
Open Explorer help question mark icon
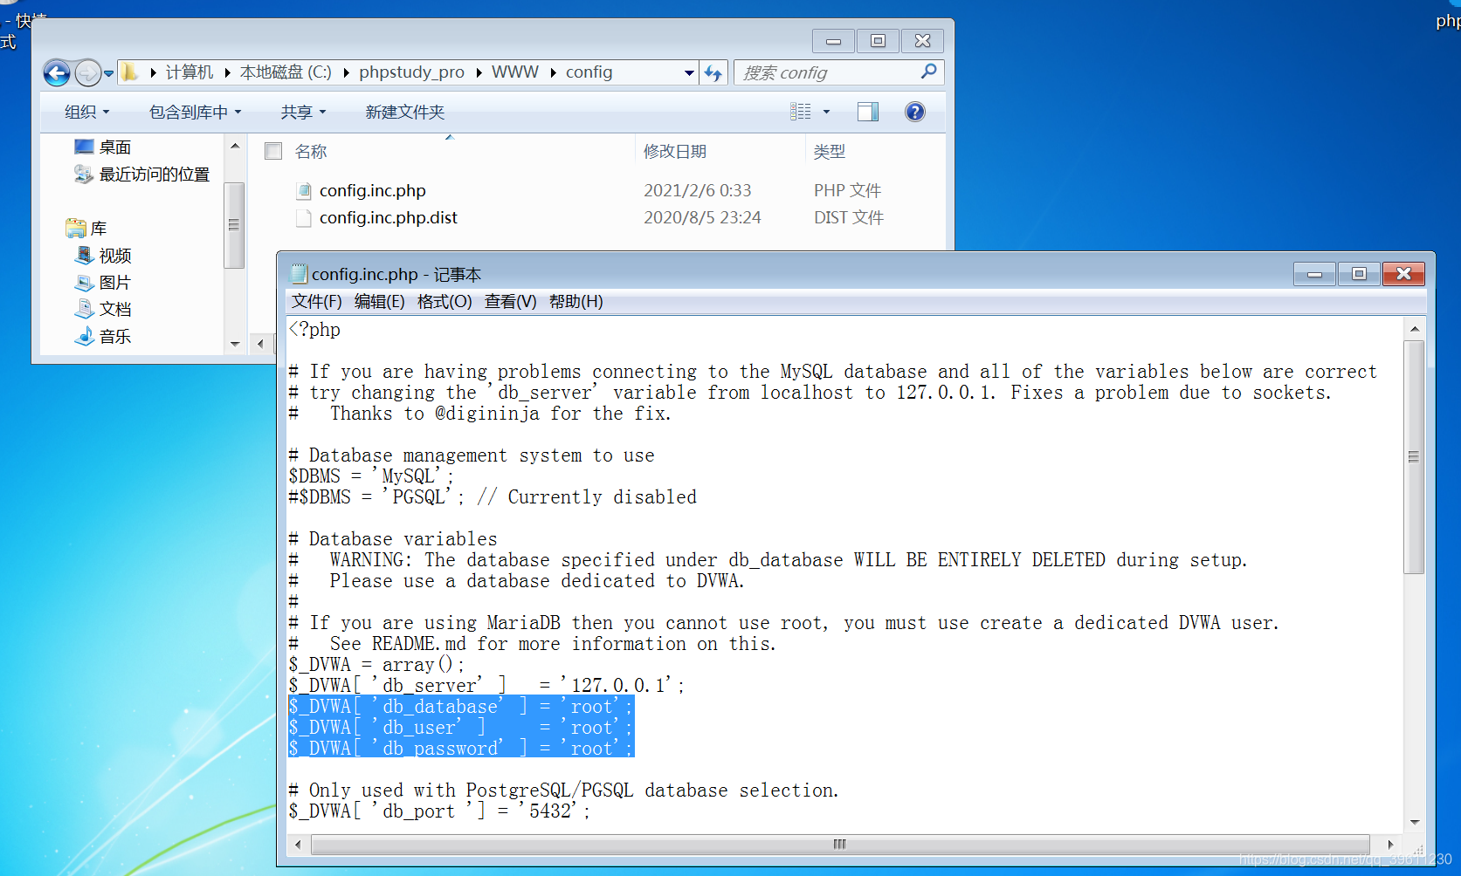point(914,112)
